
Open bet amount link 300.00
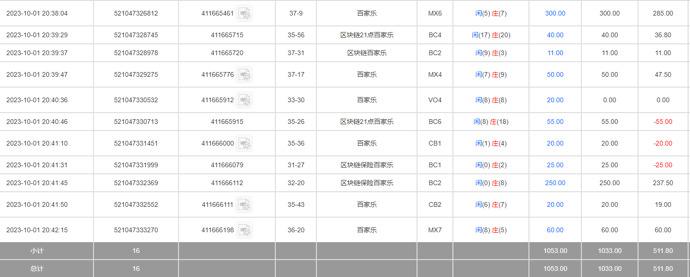pyautogui.click(x=555, y=13)
